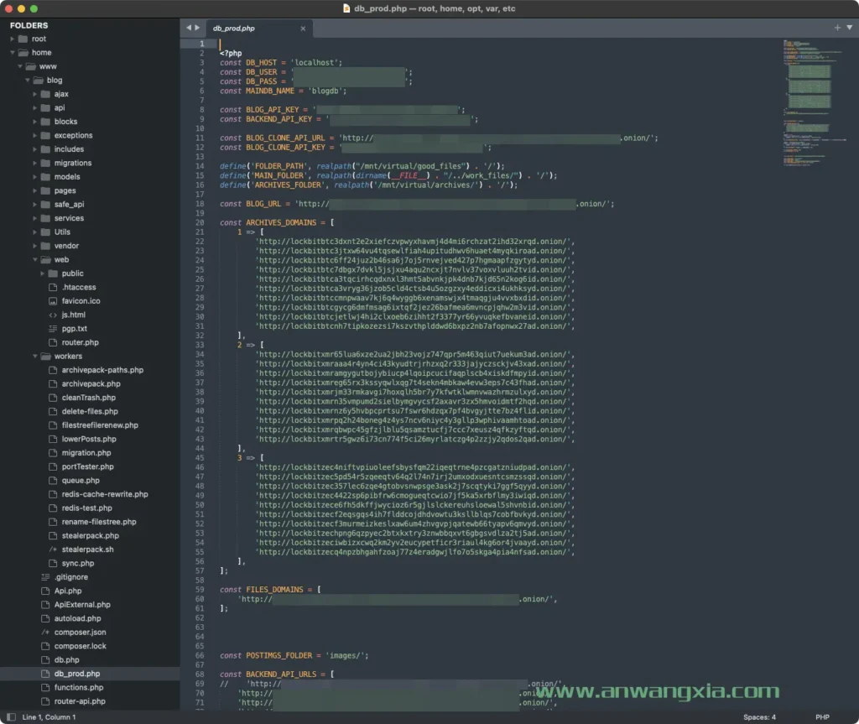
Task: Click the models folder icon
Action: tap(45, 176)
